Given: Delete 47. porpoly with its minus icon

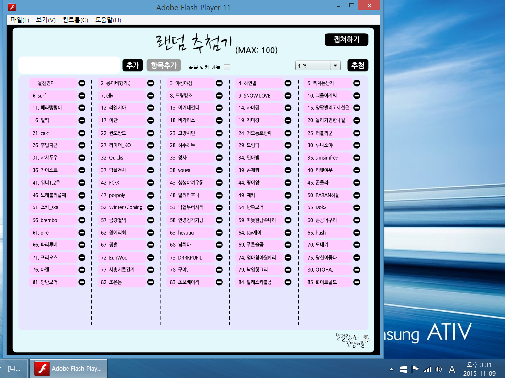Looking at the screenshot, I should click(150, 195).
